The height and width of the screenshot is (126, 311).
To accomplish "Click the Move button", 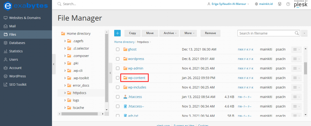I will tap(150, 33).
